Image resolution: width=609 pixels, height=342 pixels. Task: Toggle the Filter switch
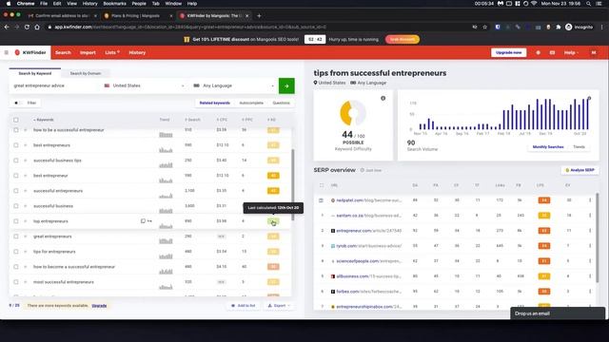pyautogui.click(x=17, y=103)
